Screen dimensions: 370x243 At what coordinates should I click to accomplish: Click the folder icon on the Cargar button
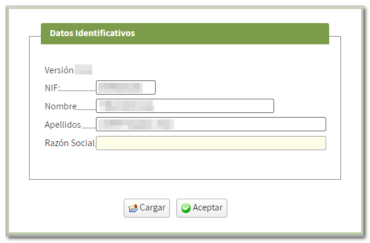133,208
